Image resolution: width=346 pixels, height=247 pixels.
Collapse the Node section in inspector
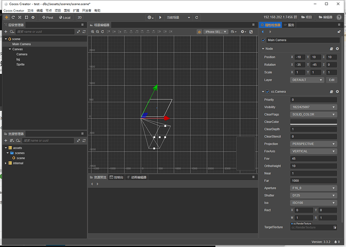tap(263, 49)
